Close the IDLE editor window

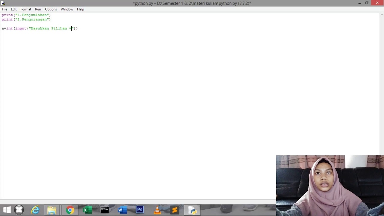point(377,3)
